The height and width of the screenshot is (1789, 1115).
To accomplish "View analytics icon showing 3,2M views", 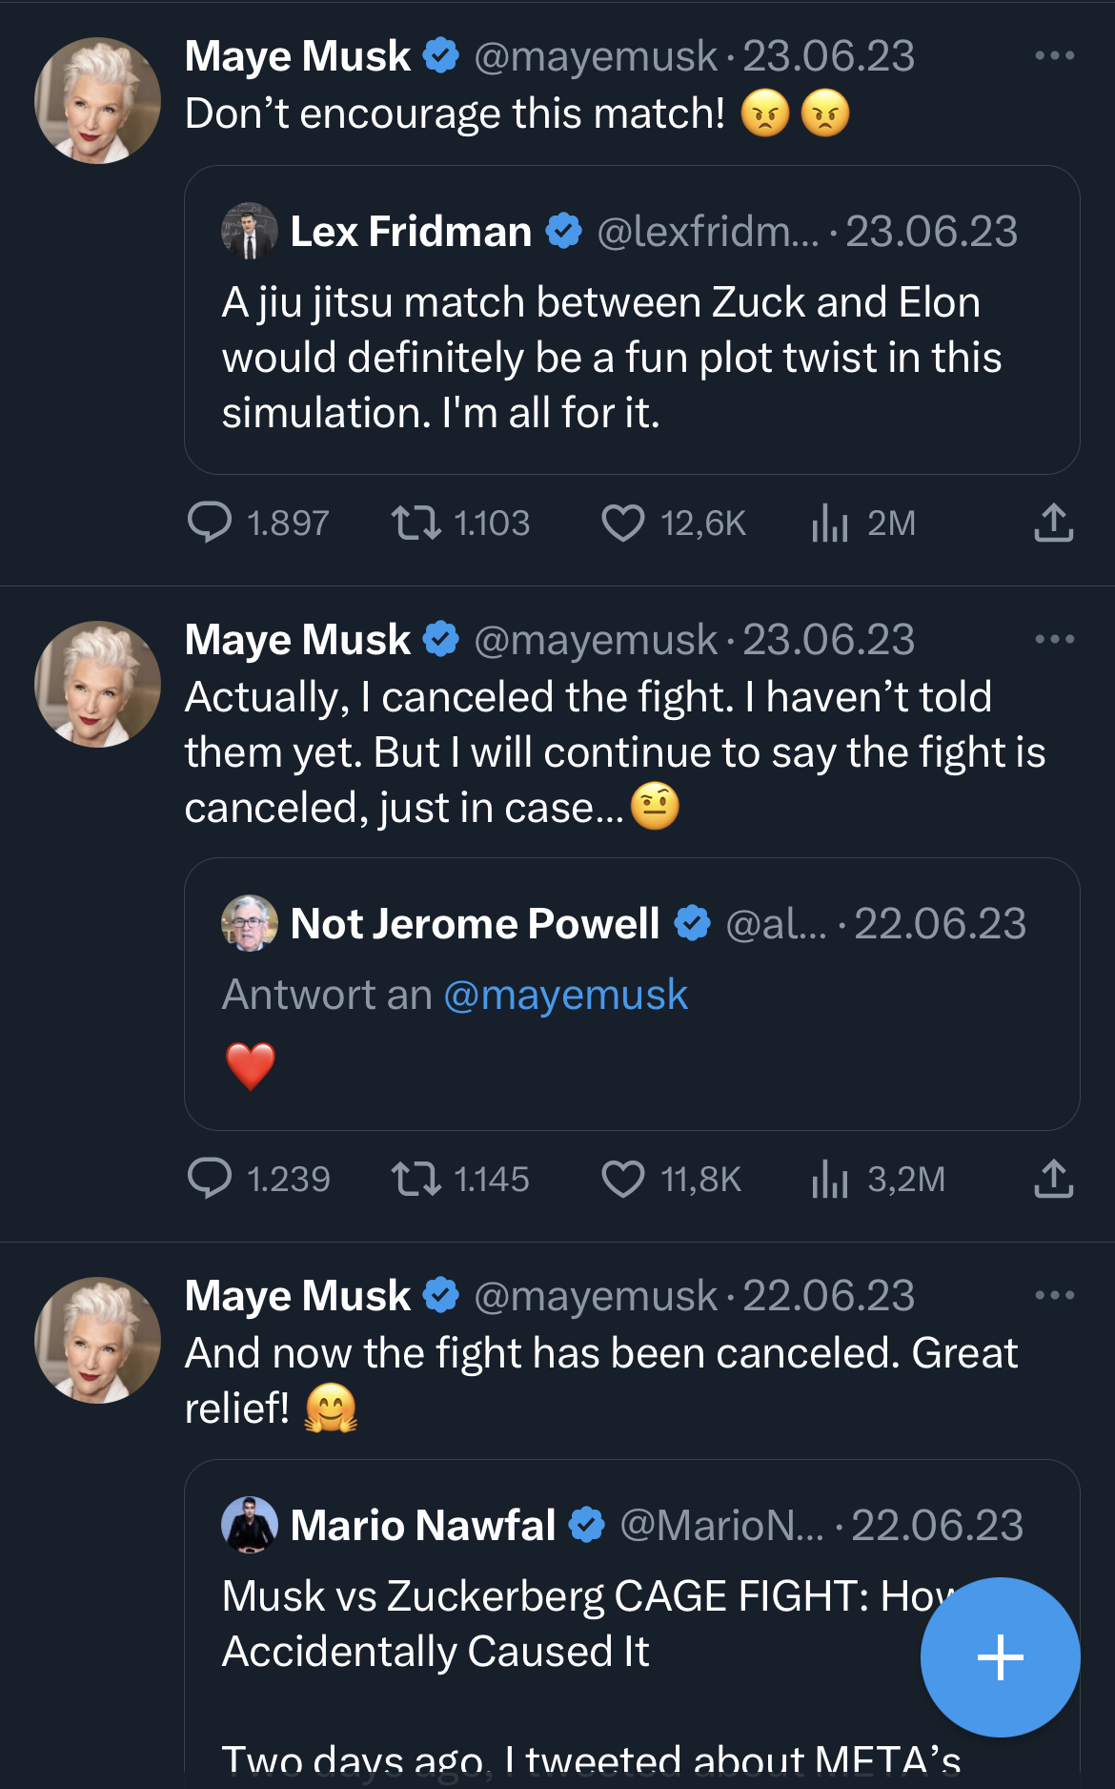I will click(830, 1179).
